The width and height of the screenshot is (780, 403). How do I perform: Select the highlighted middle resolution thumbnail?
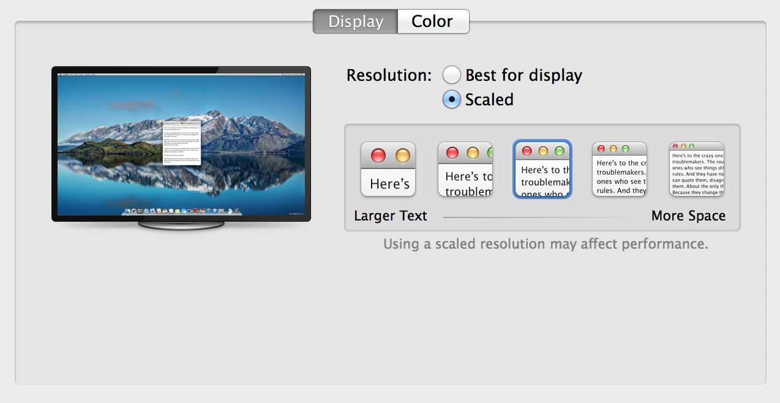(x=542, y=170)
